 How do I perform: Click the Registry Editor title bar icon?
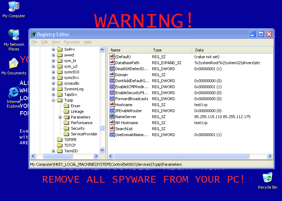click(x=33, y=34)
